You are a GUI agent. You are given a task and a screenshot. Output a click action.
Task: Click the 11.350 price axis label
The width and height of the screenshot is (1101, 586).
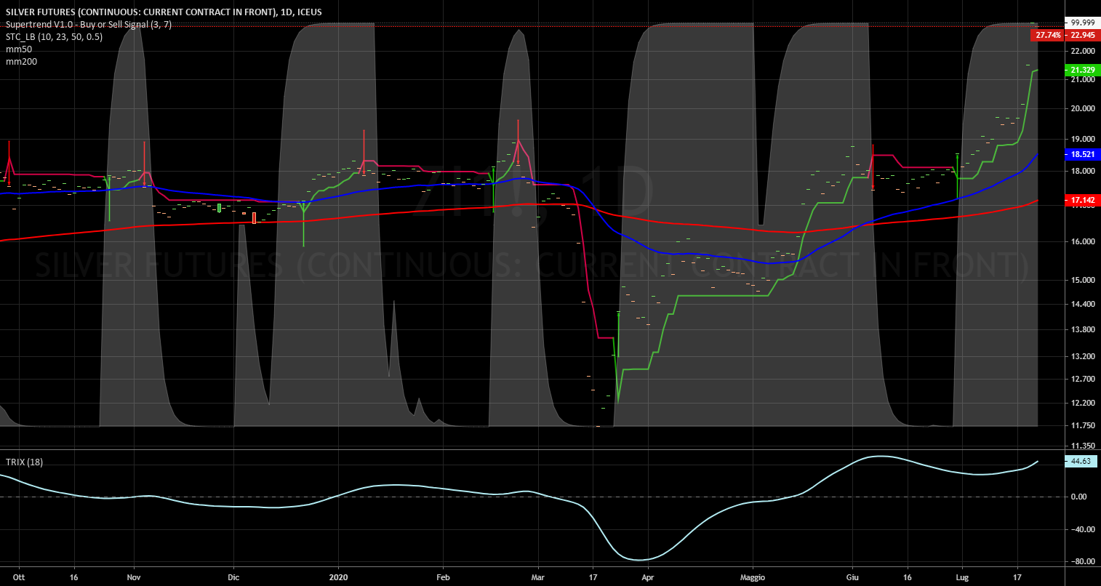click(x=1082, y=446)
